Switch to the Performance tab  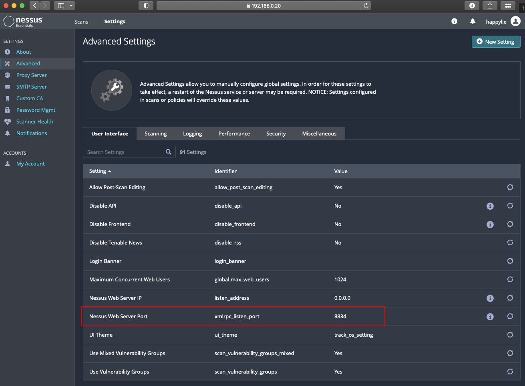pos(234,133)
